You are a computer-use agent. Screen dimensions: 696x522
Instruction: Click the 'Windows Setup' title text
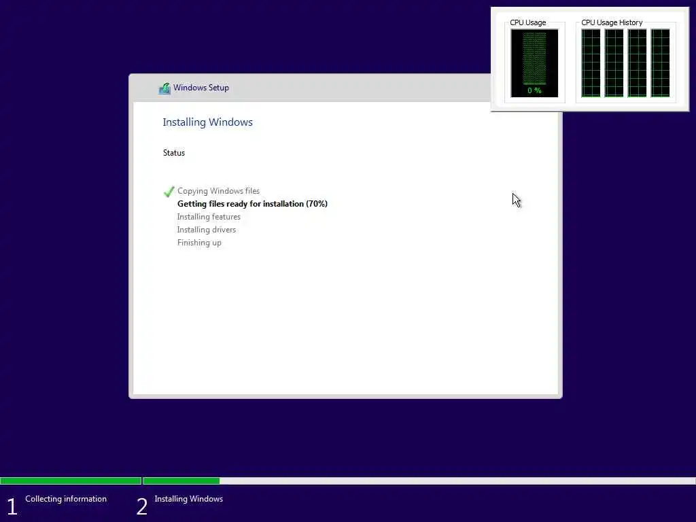coord(201,88)
